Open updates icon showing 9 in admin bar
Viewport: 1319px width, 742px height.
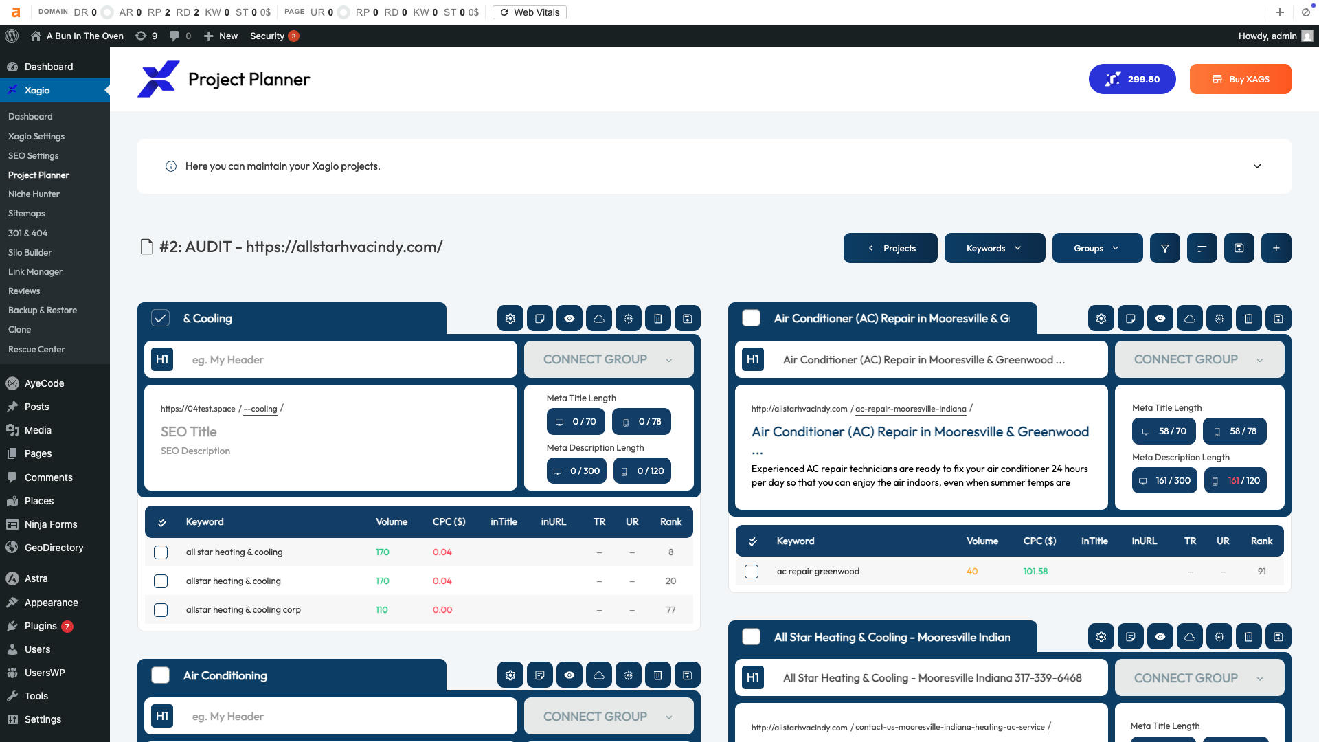click(146, 36)
